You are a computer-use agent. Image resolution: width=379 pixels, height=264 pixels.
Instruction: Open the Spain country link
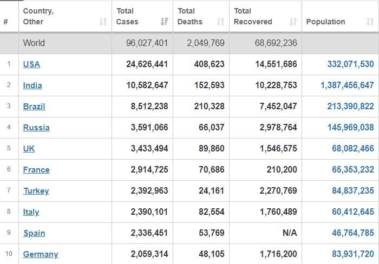34,233
